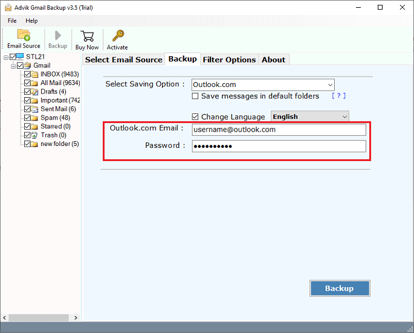414x333 pixels.
Task: Click the Trash recycle icon
Action: point(34,135)
